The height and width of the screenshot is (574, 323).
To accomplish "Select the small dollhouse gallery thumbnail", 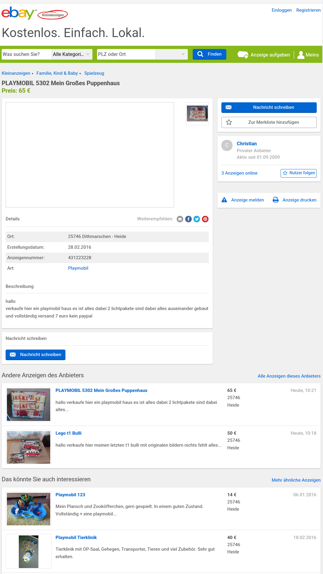I will [197, 114].
